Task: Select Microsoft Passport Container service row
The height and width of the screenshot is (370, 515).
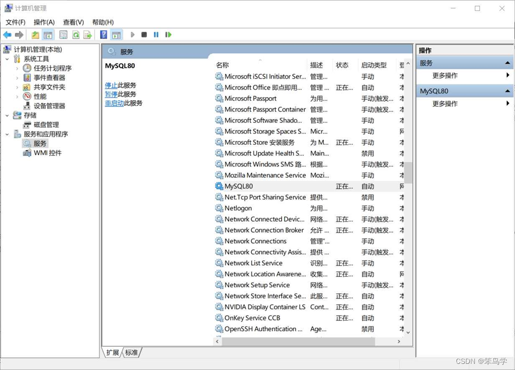Action: (x=309, y=109)
